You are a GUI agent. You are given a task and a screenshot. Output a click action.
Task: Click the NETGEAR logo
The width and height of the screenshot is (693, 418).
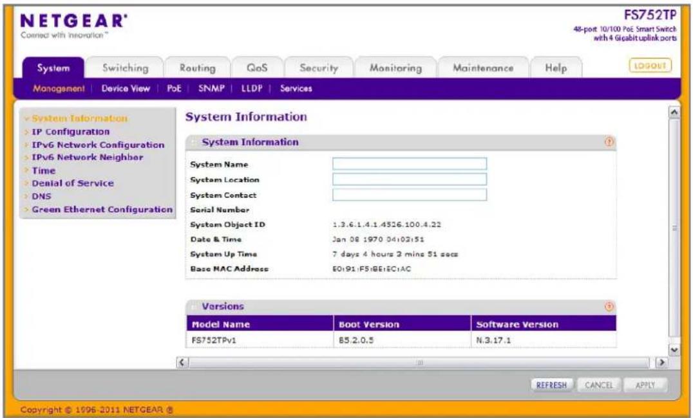pyautogui.click(x=74, y=21)
